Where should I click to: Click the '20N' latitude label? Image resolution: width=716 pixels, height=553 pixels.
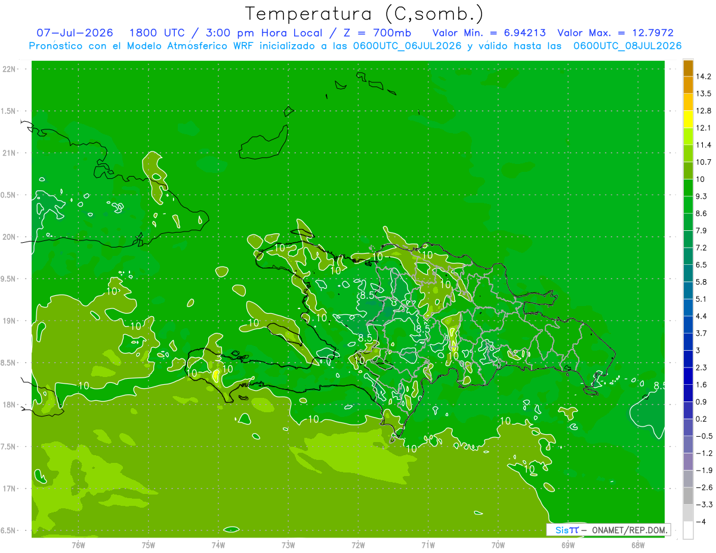(x=9, y=237)
